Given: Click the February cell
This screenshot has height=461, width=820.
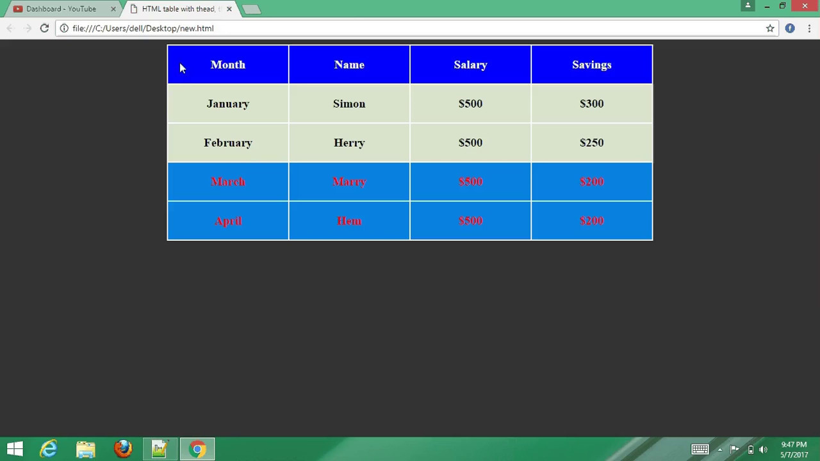Looking at the screenshot, I should coord(228,143).
